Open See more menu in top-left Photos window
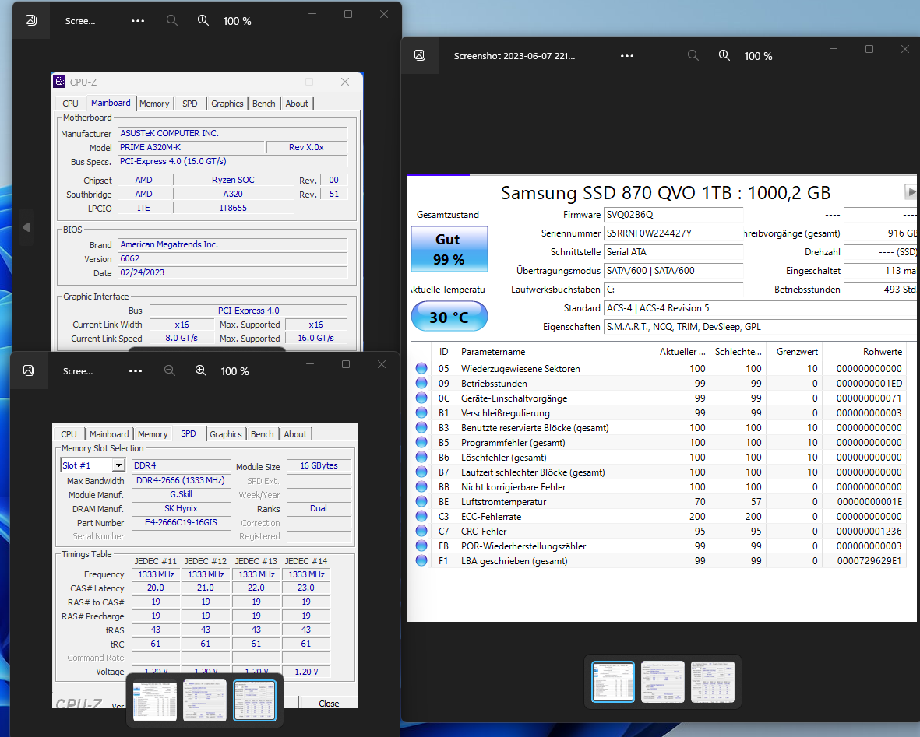This screenshot has width=920, height=737. click(138, 20)
